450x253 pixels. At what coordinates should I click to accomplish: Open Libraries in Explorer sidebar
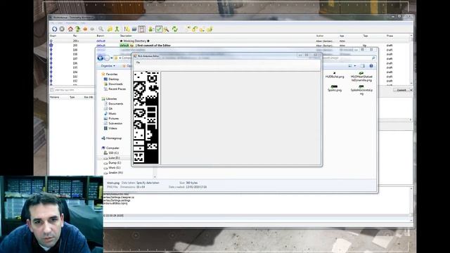pos(111,98)
